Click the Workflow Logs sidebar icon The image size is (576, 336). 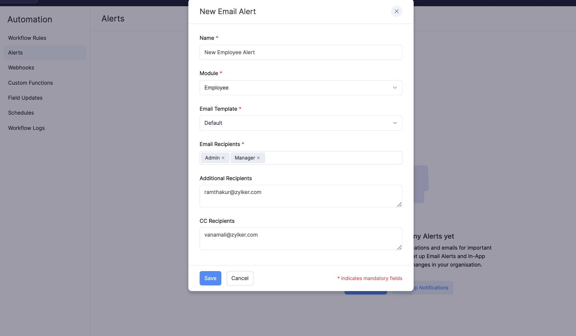pos(27,128)
